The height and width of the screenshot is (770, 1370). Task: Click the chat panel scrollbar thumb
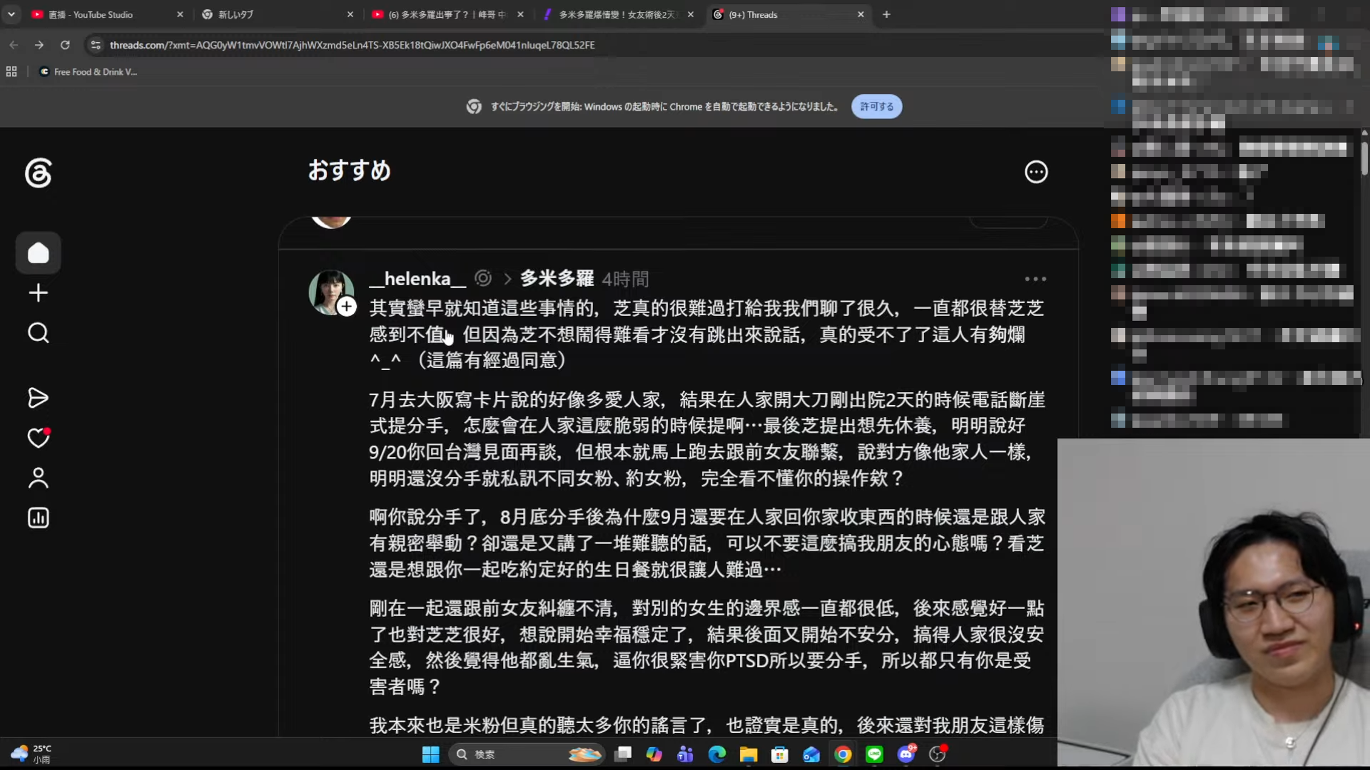pos(1364,158)
